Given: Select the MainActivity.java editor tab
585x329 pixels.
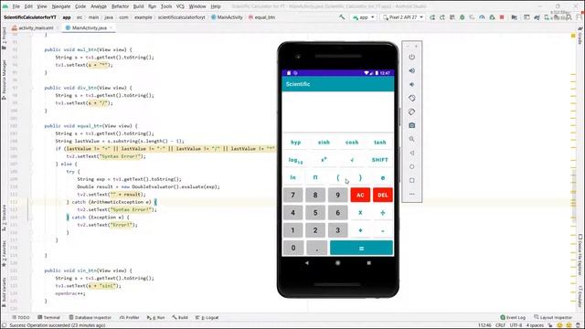Looking at the screenshot, I should [89, 28].
